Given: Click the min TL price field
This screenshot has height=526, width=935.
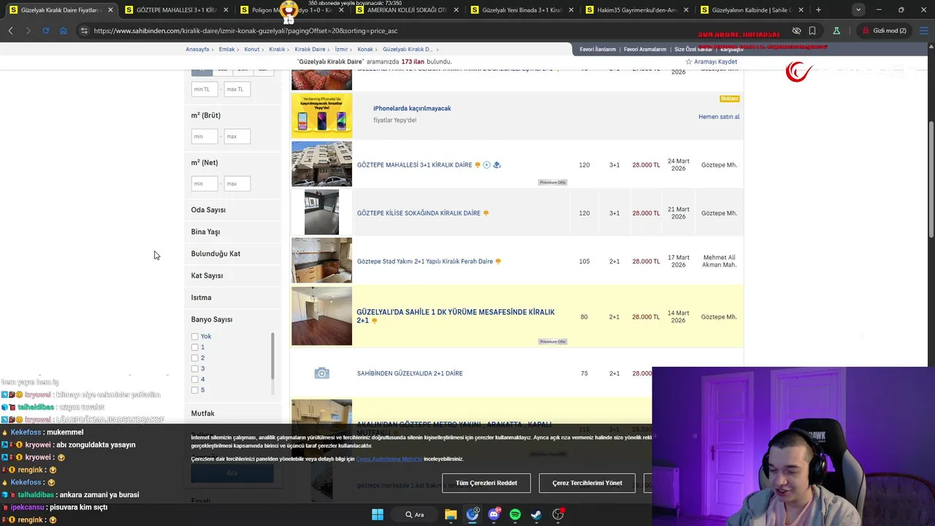Looking at the screenshot, I should (205, 89).
